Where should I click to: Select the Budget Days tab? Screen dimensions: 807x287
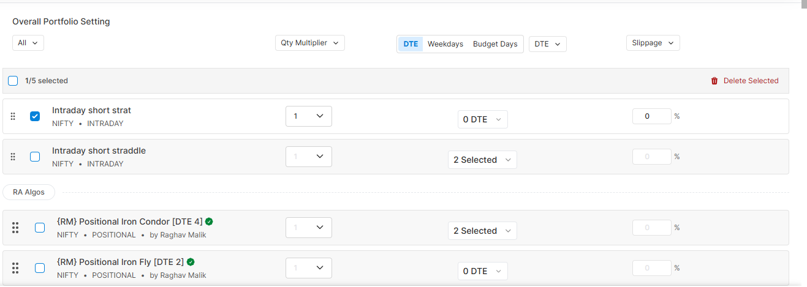495,44
